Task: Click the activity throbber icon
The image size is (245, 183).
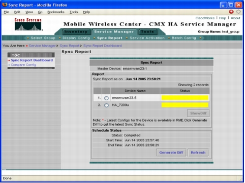Action: tap(238, 12)
